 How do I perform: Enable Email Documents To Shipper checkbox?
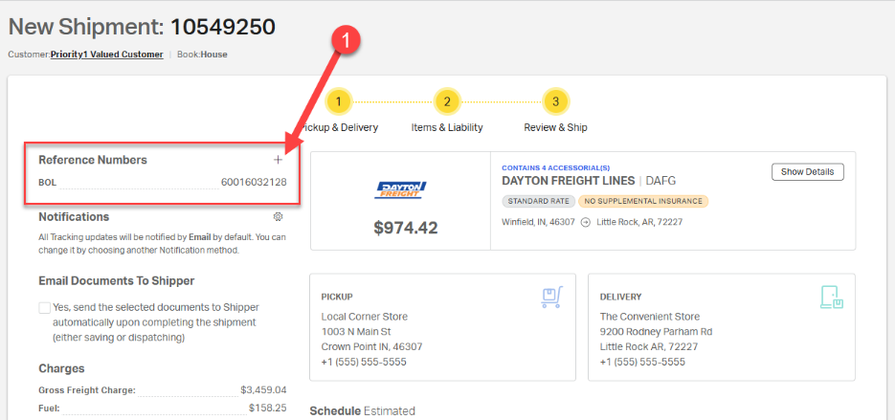(x=45, y=307)
